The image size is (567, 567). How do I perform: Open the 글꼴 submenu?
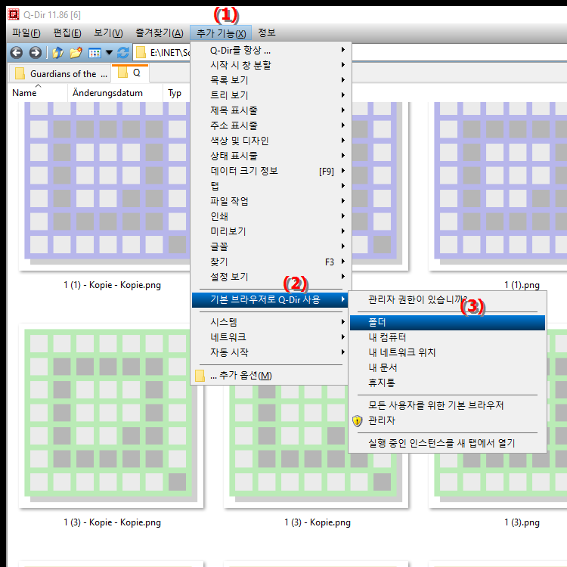pos(270,246)
